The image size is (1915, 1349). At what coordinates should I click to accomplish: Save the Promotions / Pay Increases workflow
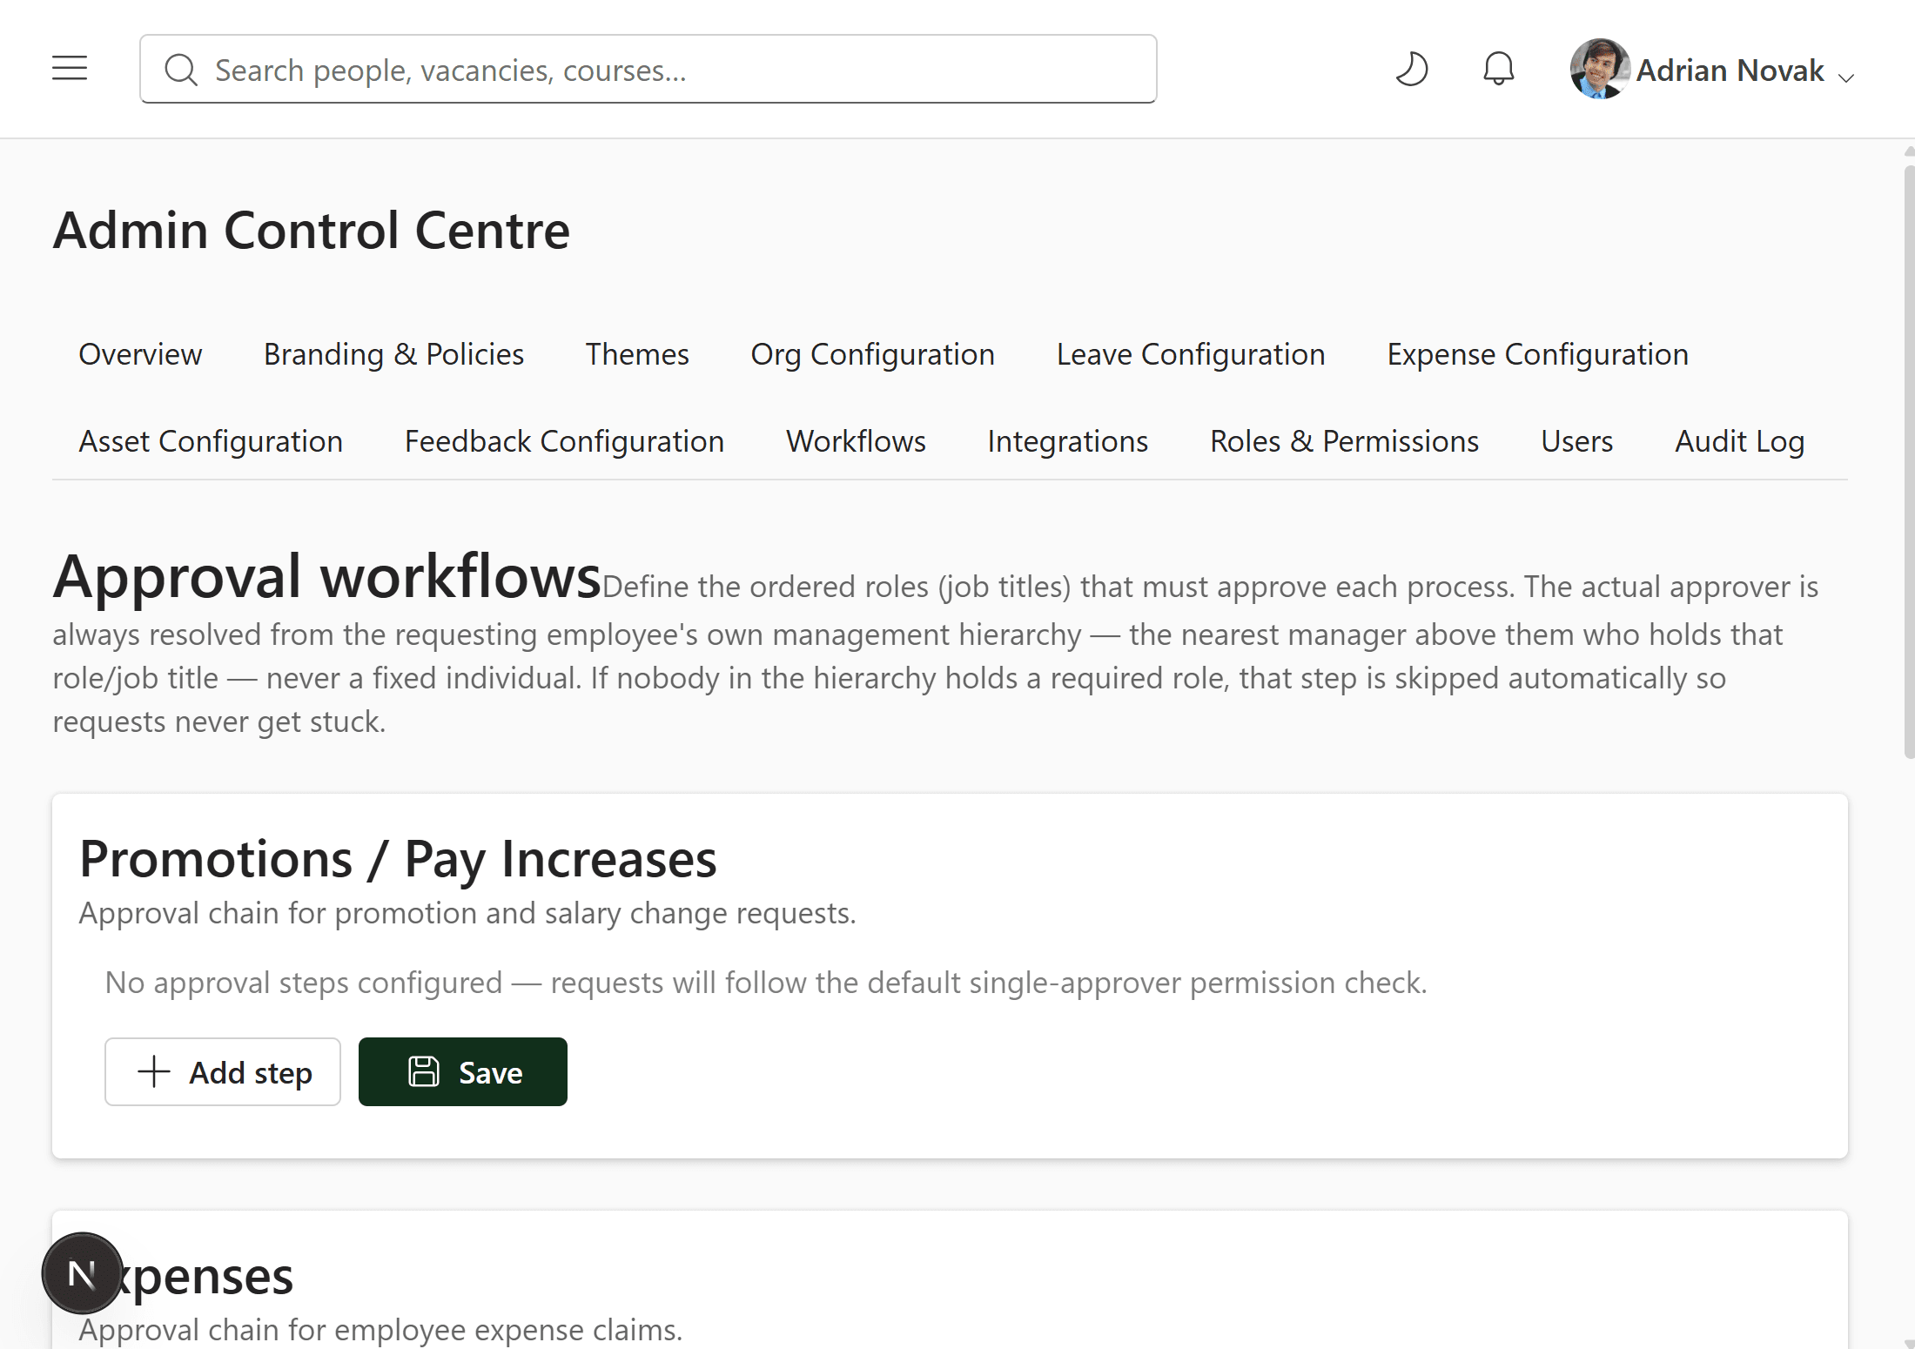tap(463, 1071)
